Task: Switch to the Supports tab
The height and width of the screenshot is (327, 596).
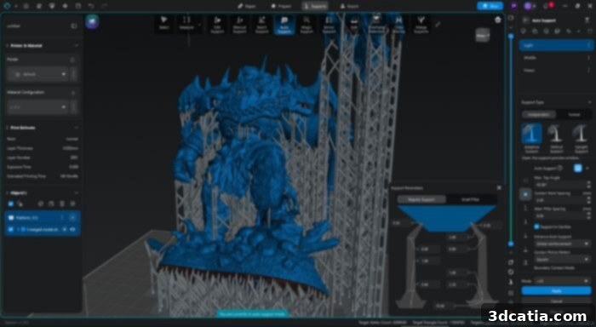Action: 315,6
